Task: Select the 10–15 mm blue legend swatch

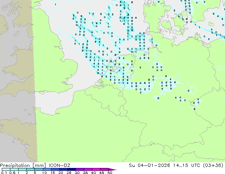Action: (x=47, y=169)
